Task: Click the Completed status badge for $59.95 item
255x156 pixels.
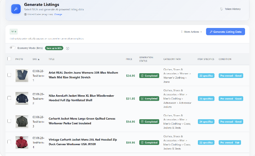Action: (x=149, y=142)
